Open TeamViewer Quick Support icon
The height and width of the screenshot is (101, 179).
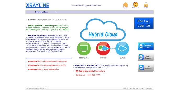(146, 57)
